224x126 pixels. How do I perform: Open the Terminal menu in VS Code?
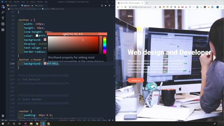(40, 2)
